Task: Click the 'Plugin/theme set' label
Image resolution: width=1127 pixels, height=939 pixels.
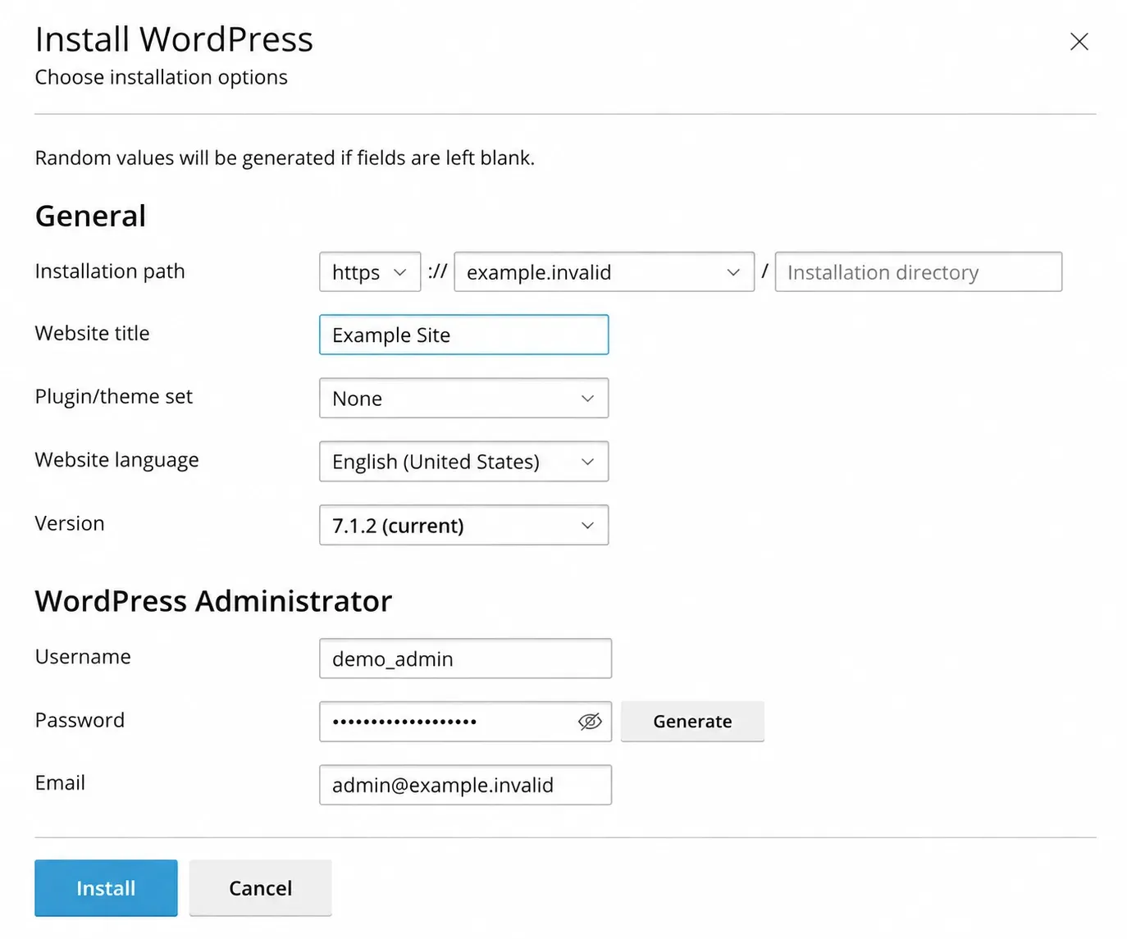Action: (x=114, y=397)
